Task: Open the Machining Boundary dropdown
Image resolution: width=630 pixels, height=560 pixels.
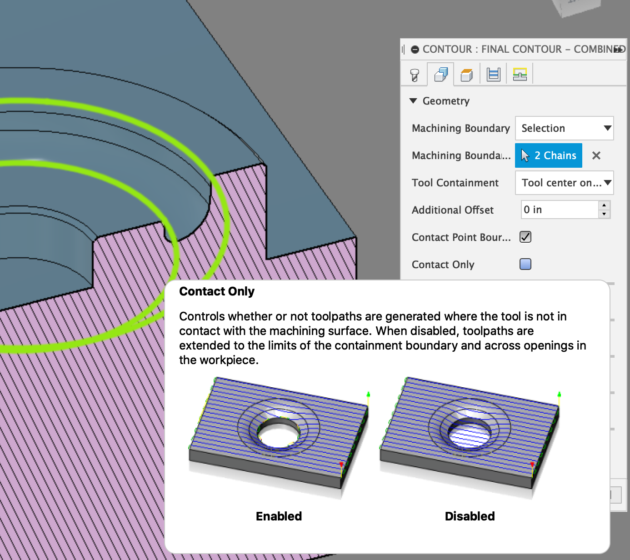Action: tap(564, 128)
